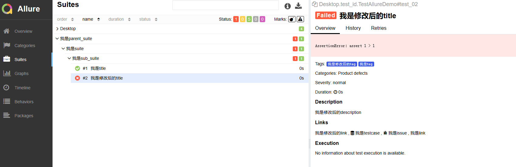Click the info icon beside the search box
Screen dimensions: 516x167
point(287,6)
